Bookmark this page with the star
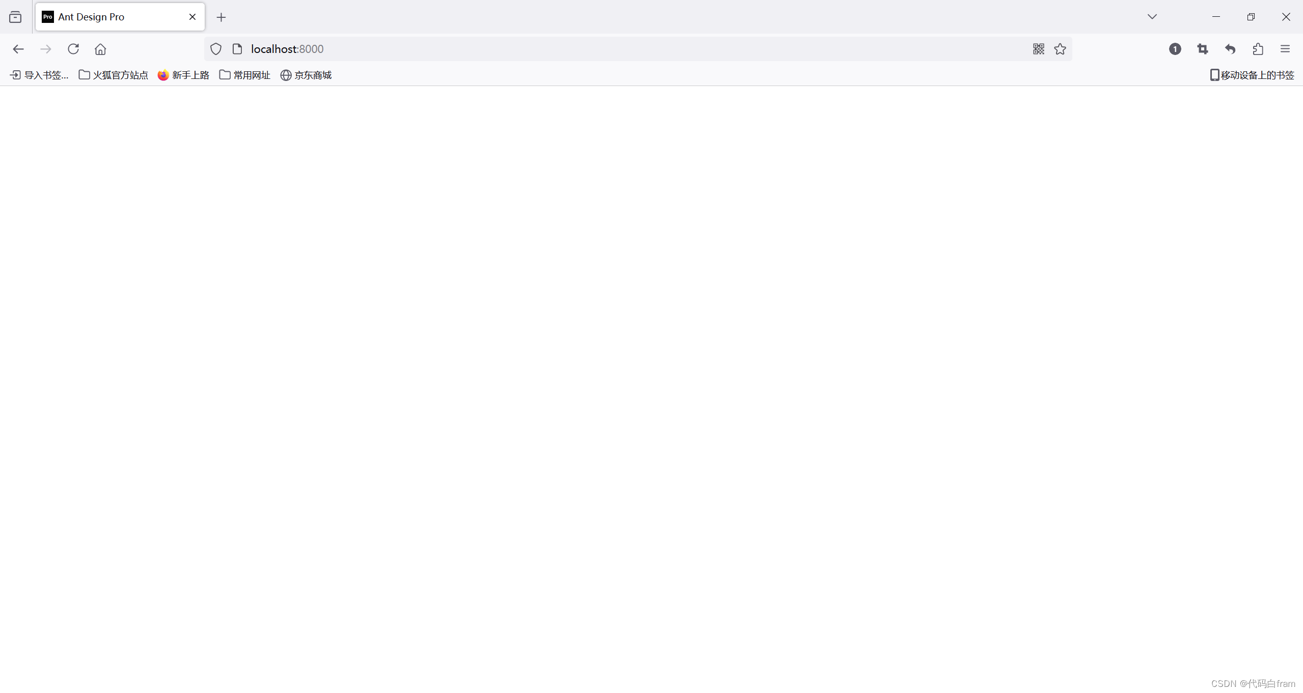This screenshot has width=1303, height=693. 1060,49
